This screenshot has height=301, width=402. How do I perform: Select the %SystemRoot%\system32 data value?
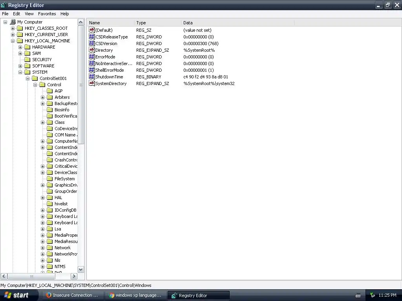[x=209, y=83]
